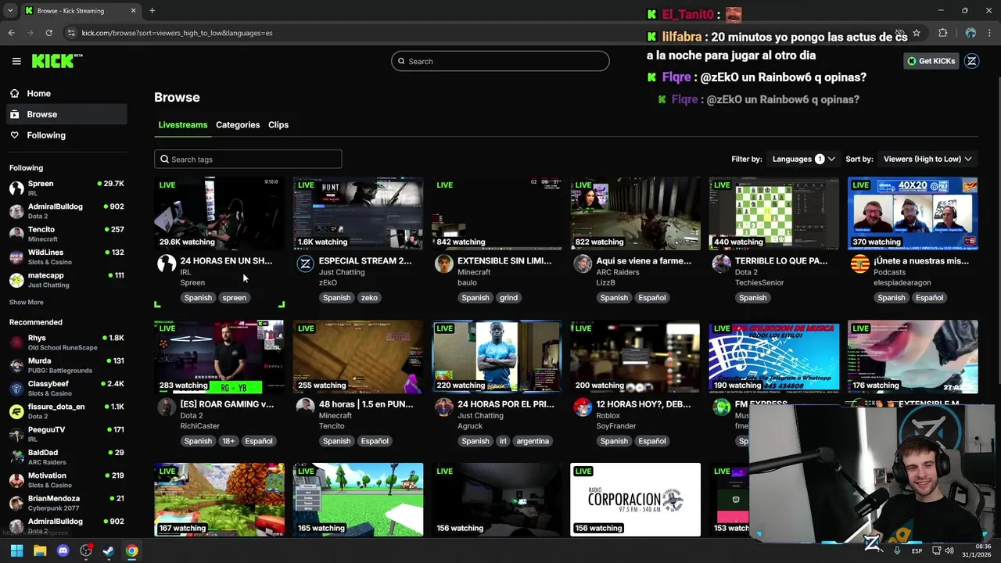Switch to the Livestreams tab
The image size is (1001, 563).
183,125
